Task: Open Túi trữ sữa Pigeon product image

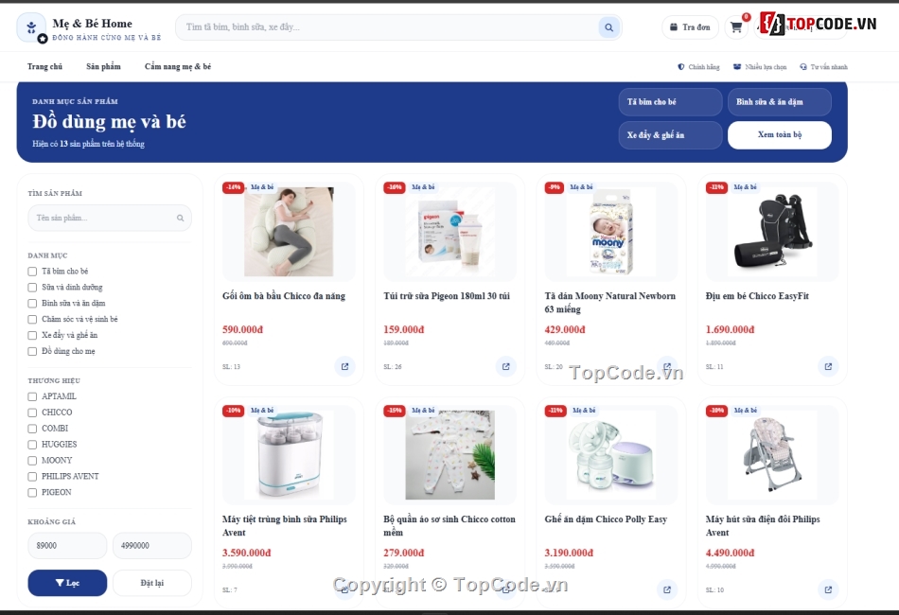Action: [449, 232]
